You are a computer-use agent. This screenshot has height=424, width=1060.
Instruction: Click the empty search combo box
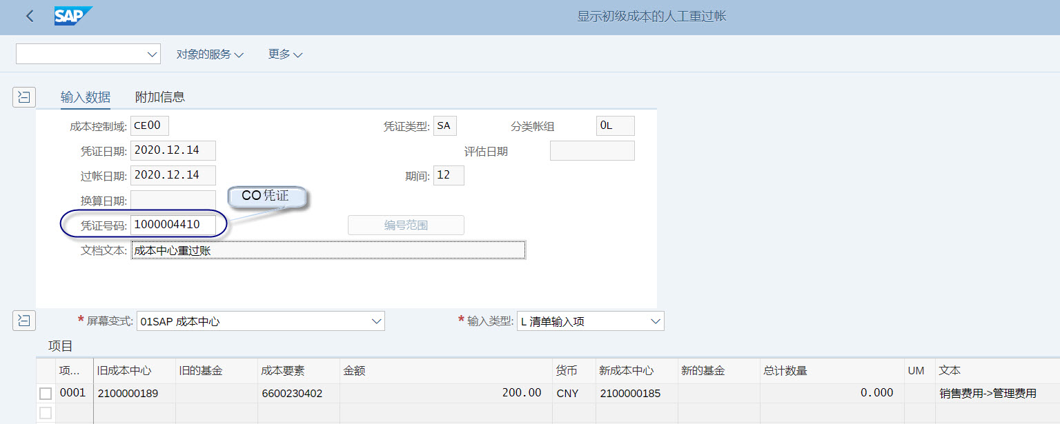pyautogui.click(x=88, y=53)
